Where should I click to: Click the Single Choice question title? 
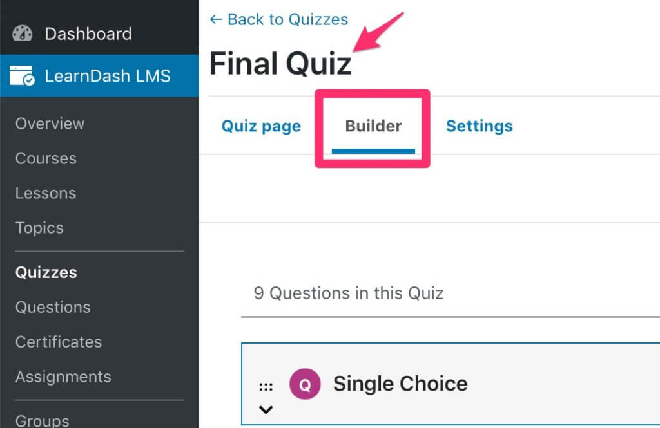[400, 384]
